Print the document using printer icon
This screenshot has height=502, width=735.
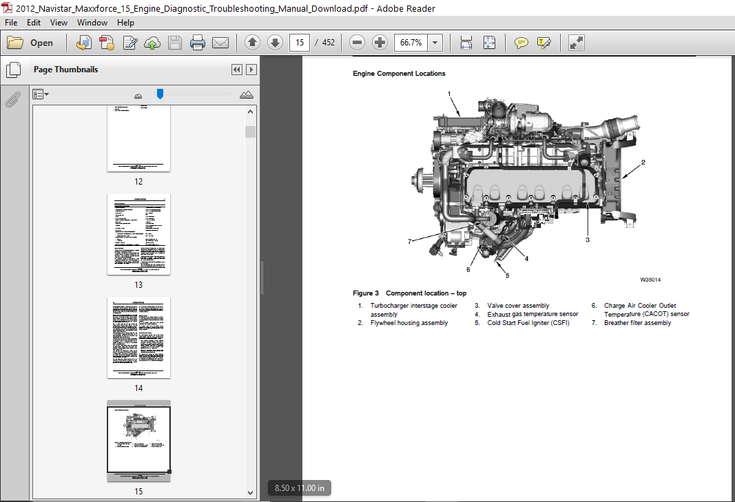[197, 43]
